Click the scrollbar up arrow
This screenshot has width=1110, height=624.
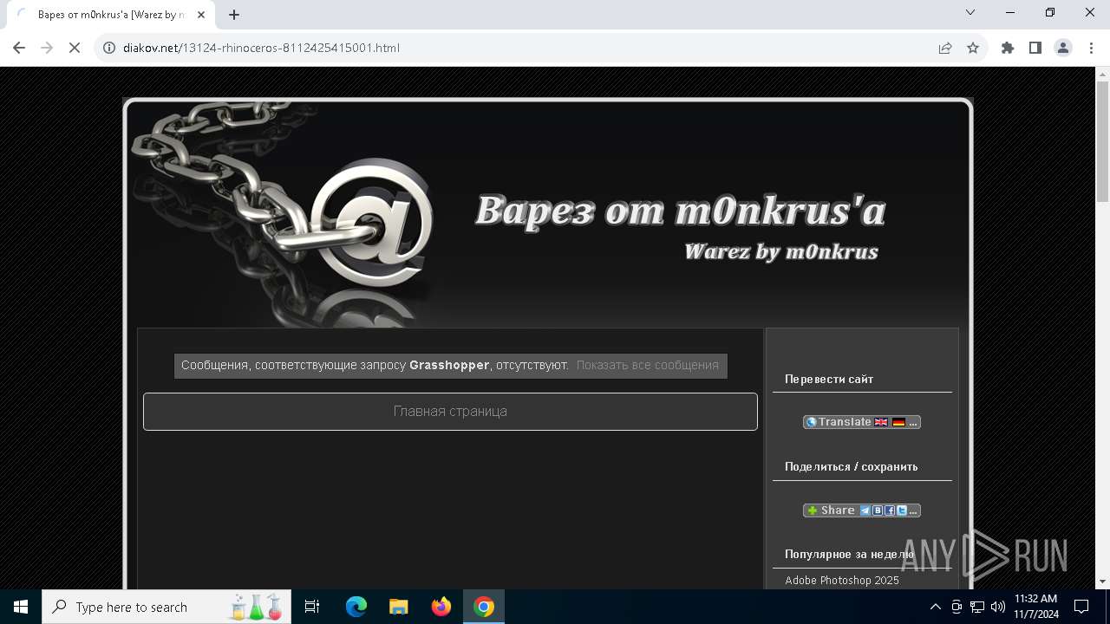pyautogui.click(x=1102, y=74)
